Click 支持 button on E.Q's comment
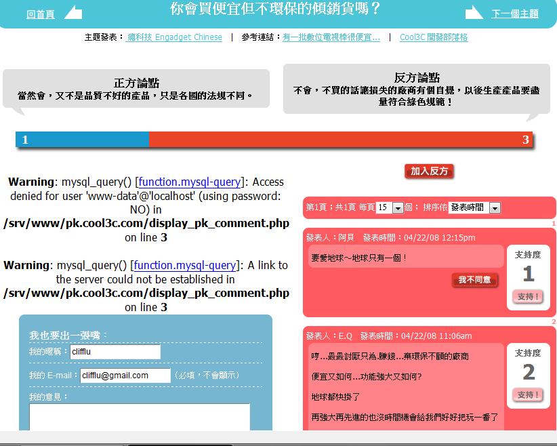Viewport: 557px width, 446px height. pyautogui.click(x=528, y=395)
